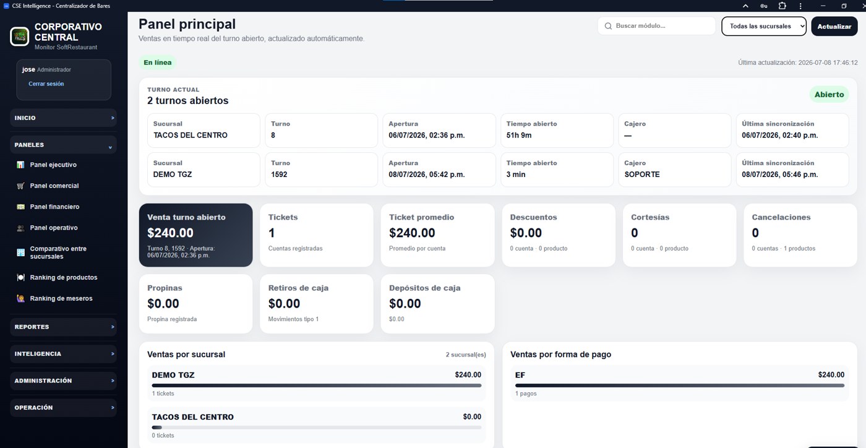Select the Propinas card
This screenshot has width=866, height=448.
tap(195, 304)
